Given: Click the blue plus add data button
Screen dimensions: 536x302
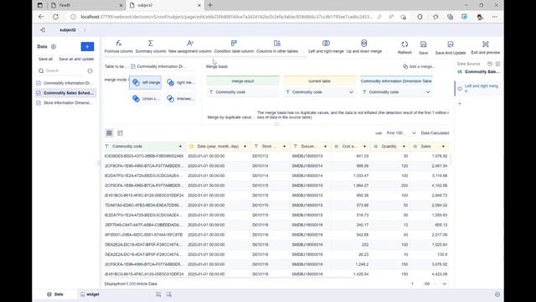Looking at the screenshot, I should pyautogui.click(x=87, y=47).
